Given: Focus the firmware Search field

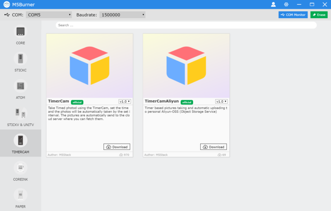Looking at the screenshot, I should 186,25.
